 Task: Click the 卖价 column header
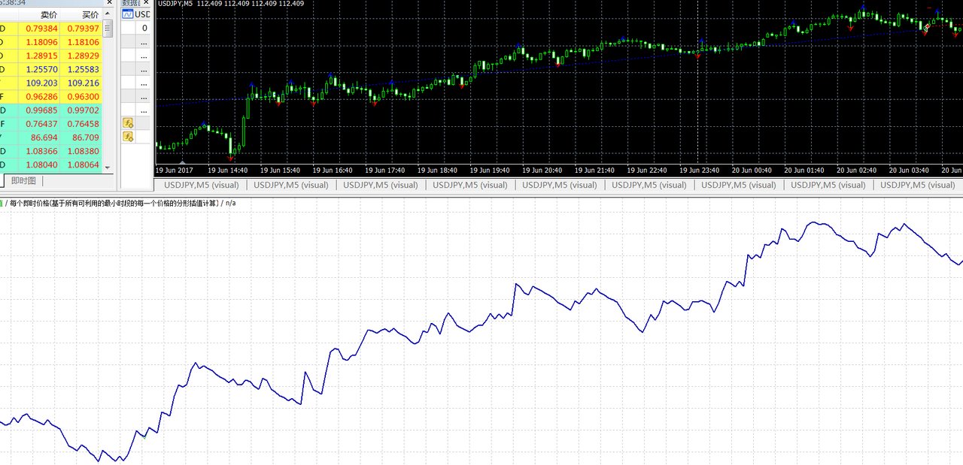coord(48,14)
